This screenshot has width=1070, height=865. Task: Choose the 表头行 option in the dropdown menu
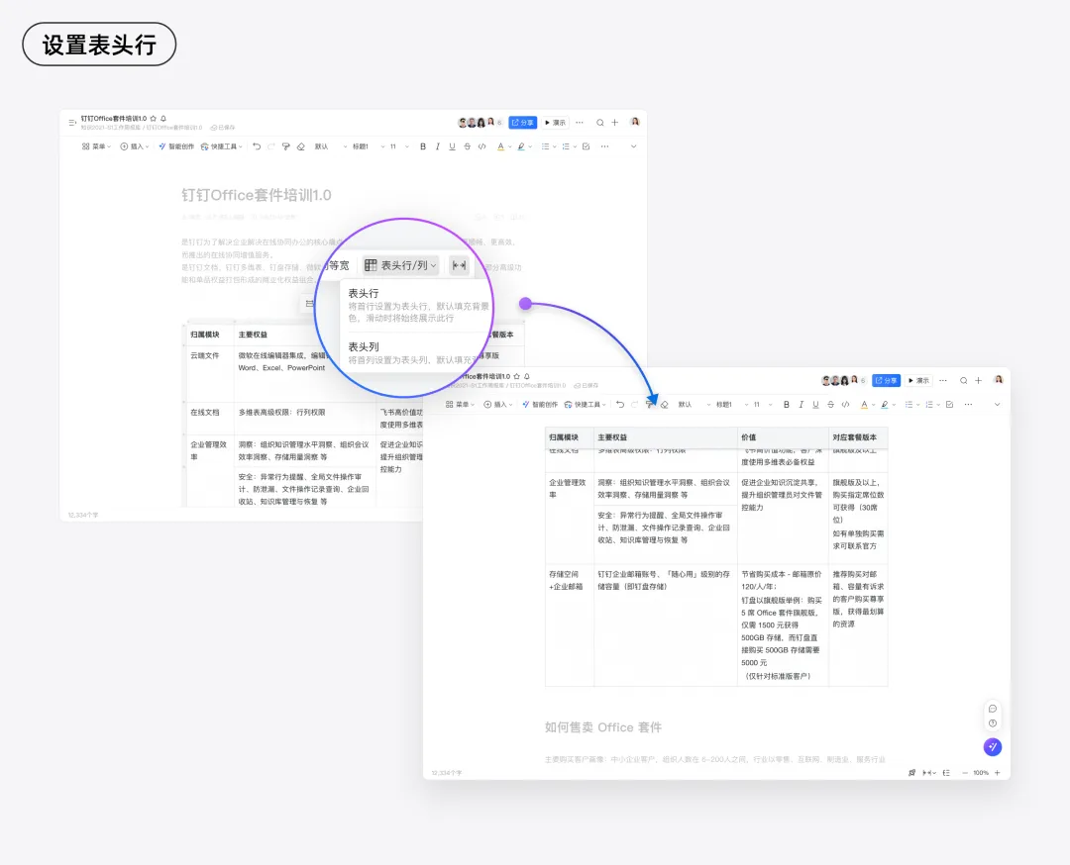418,305
